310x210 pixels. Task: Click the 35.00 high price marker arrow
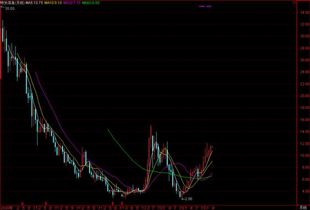2,8
